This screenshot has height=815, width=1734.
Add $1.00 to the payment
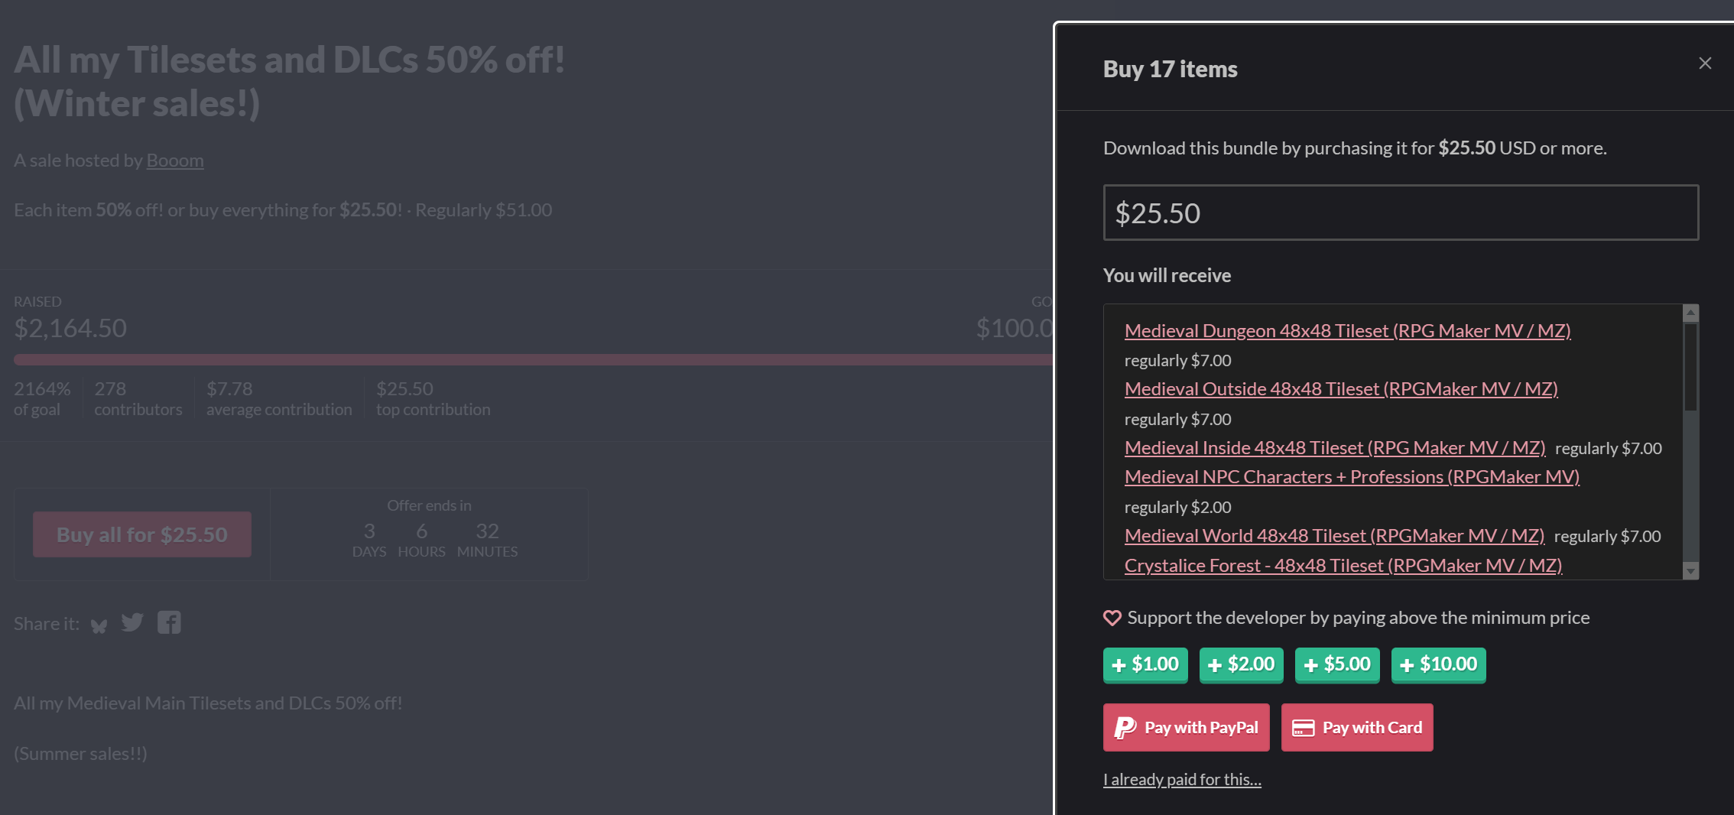[x=1145, y=664]
